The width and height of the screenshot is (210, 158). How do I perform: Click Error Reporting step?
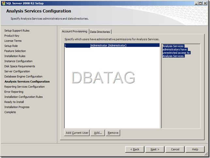(x=14, y=92)
